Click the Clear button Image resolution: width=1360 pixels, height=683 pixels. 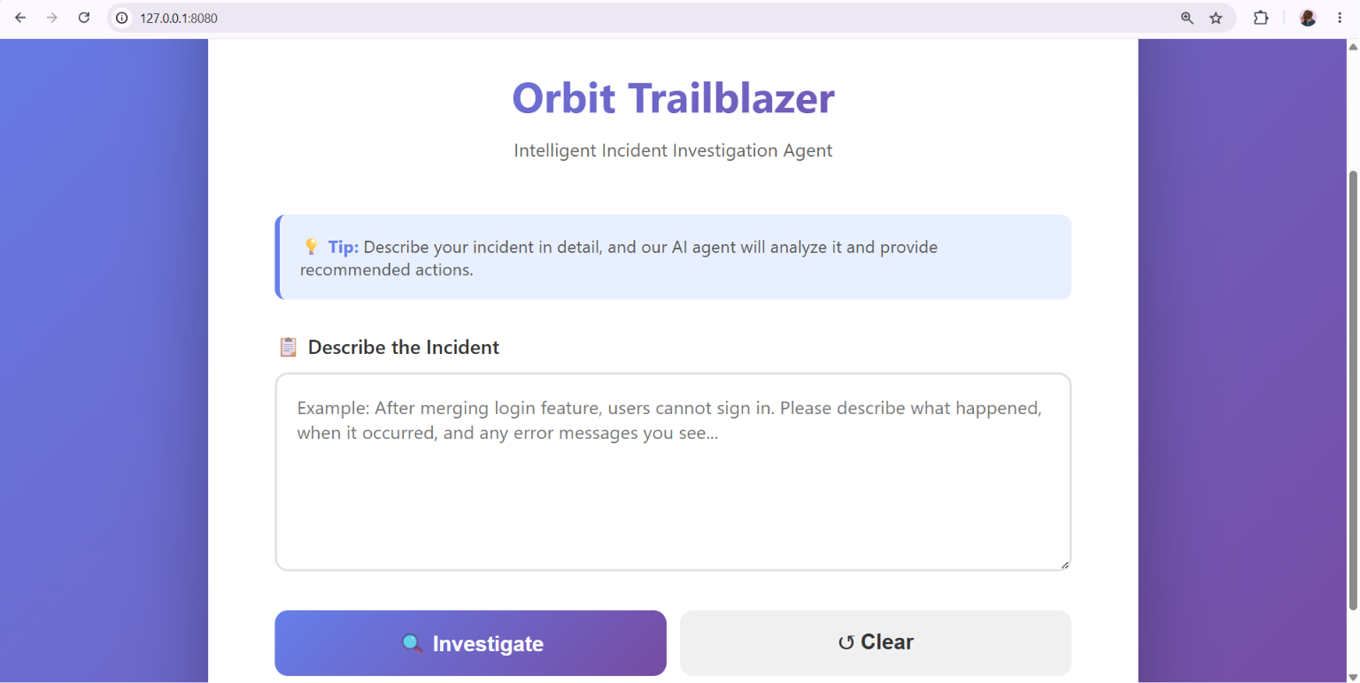coord(876,643)
